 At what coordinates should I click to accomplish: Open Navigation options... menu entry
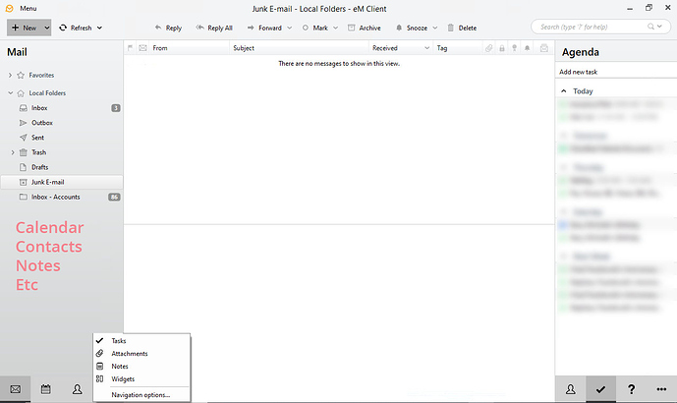coord(141,395)
